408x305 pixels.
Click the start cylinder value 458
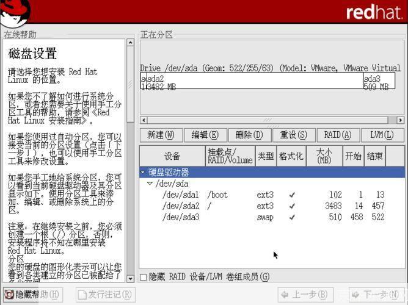(357, 217)
